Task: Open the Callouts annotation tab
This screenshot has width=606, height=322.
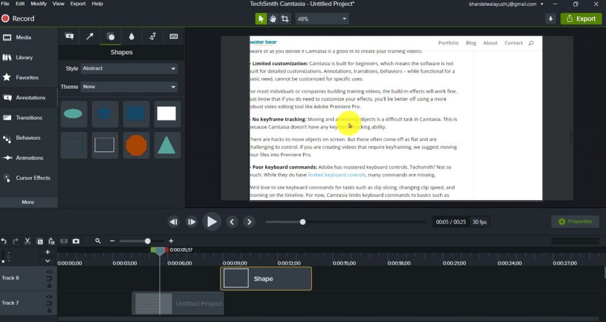Action: [69, 36]
